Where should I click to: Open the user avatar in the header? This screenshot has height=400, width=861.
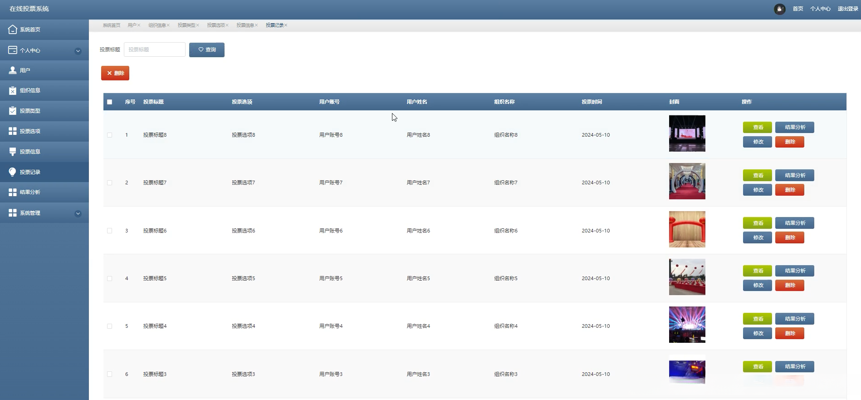(x=780, y=9)
